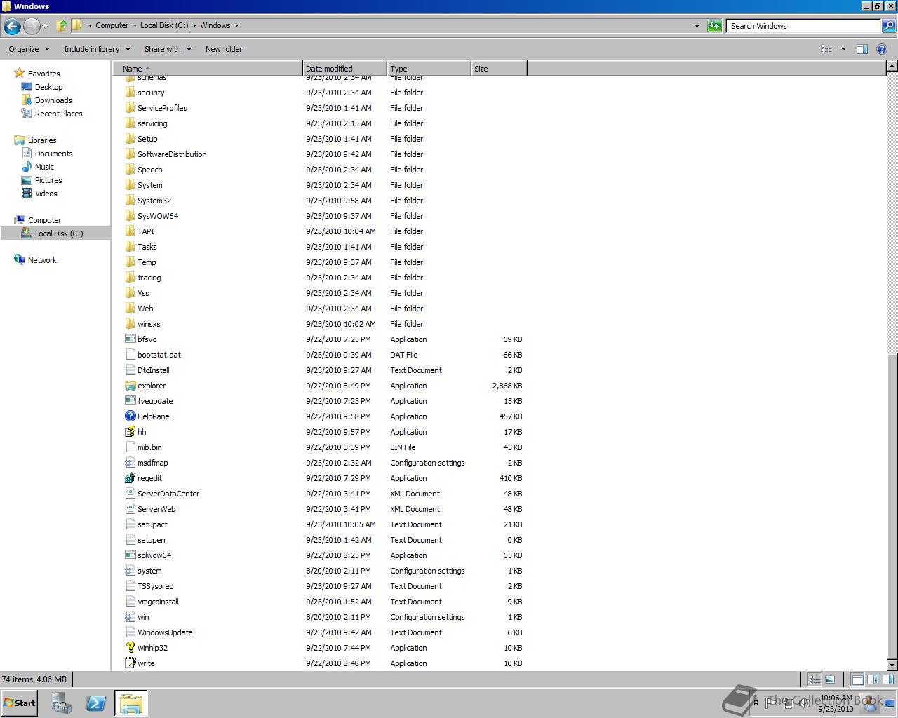Image resolution: width=898 pixels, height=718 pixels.
Task: Open the Share with menu
Action: (168, 49)
